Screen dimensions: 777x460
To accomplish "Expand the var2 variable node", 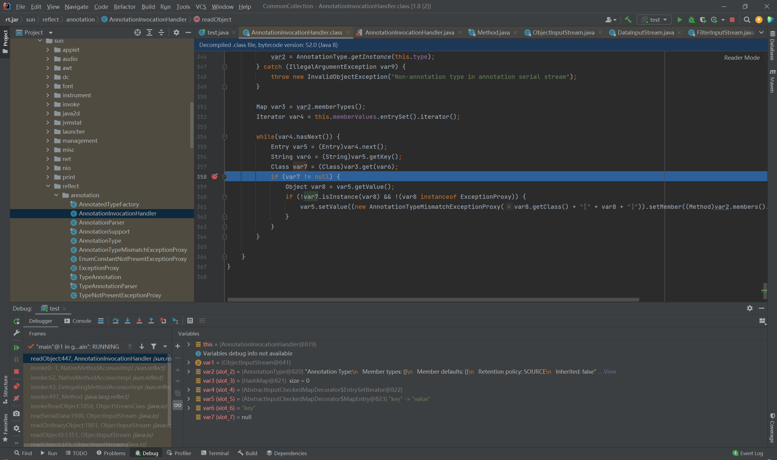I will coord(189,371).
